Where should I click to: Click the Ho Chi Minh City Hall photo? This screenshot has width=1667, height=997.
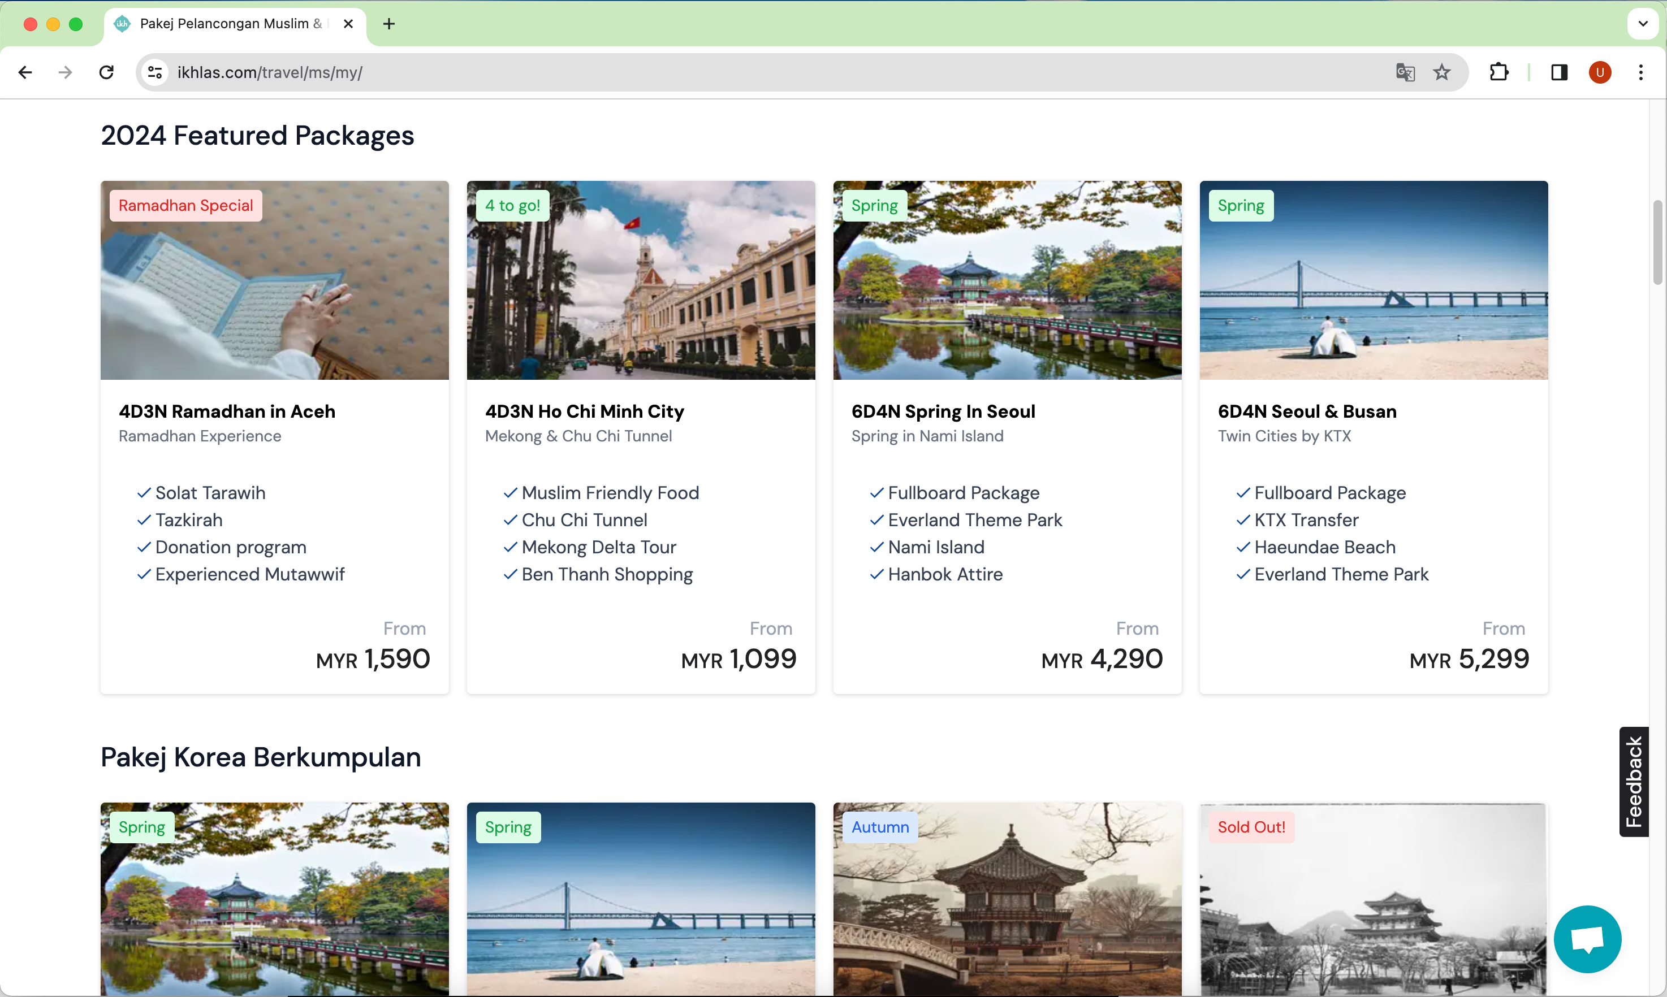point(641,279)
